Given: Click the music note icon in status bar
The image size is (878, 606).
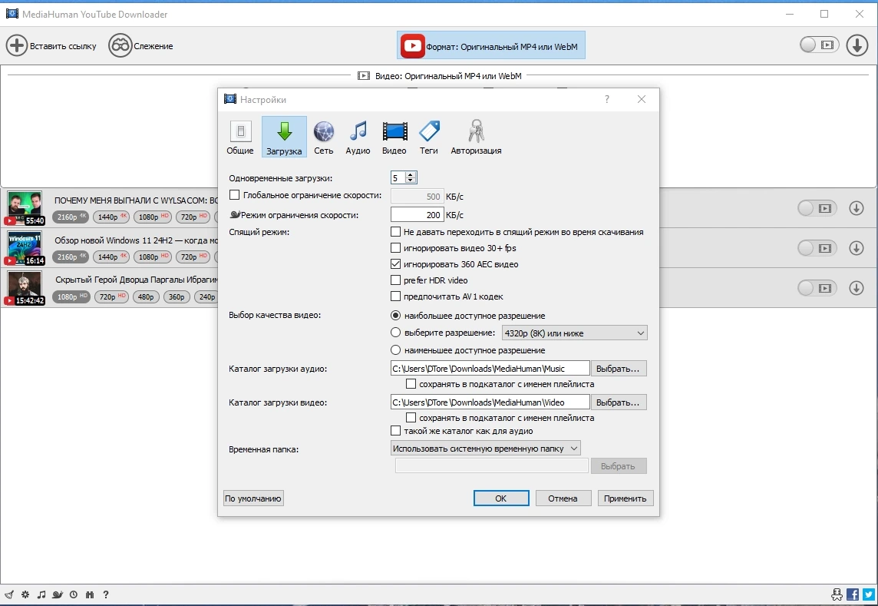Looking at the screenshot, I should 41,594.
